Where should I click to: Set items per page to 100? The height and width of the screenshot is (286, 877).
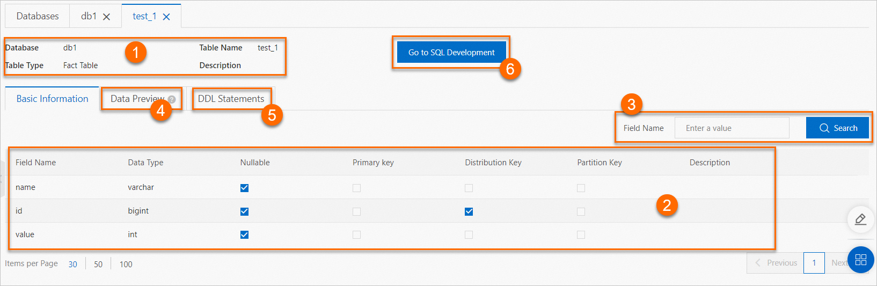(126, 264)
